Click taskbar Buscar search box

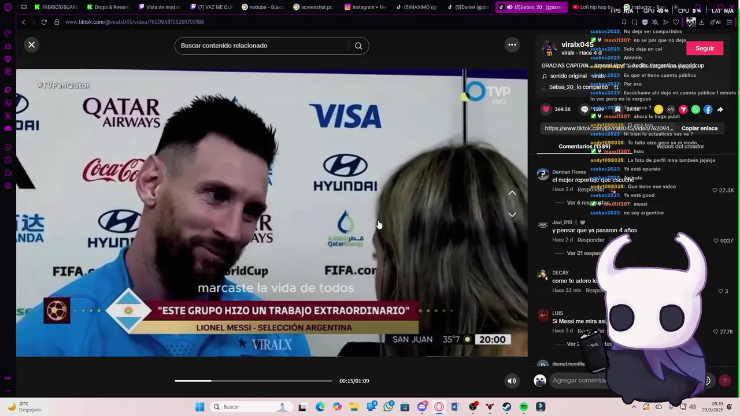[250, 407]
